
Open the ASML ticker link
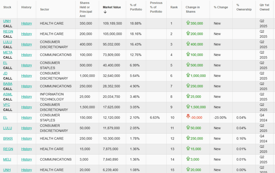tap(8, 94)
